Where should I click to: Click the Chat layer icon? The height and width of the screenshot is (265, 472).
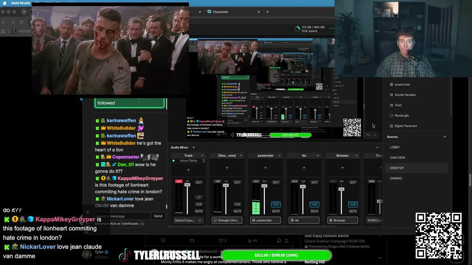(391, 105)
